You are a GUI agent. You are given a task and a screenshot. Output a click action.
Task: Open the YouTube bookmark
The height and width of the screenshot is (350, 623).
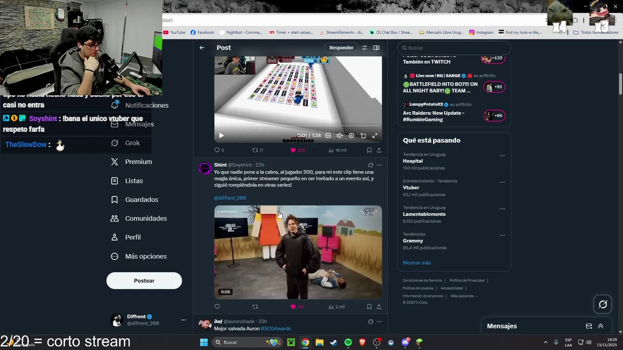click(x=174, y=33)
